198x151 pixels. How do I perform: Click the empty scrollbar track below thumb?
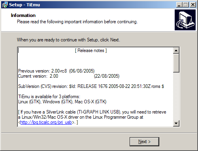[176, 96]
